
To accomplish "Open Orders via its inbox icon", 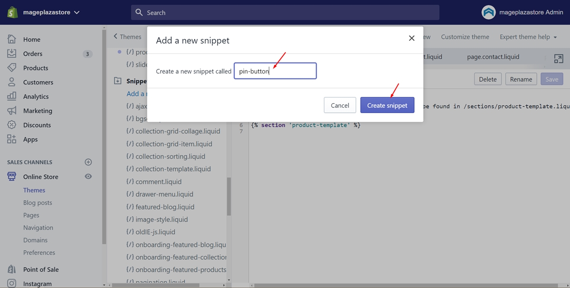I will pos(12,54).
